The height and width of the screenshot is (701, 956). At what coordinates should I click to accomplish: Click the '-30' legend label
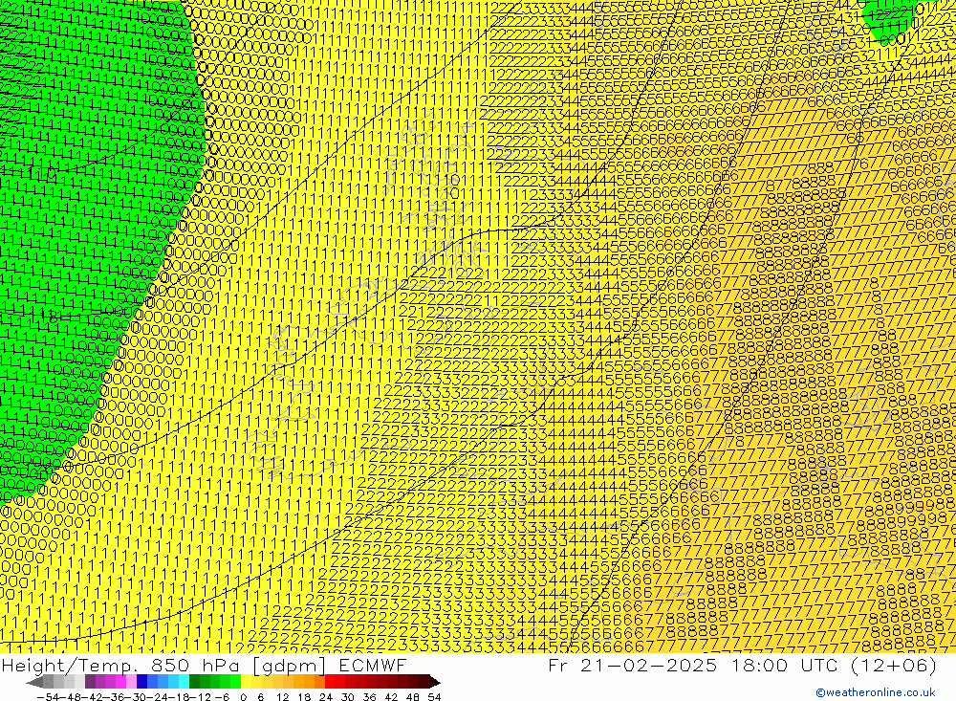tap(137, 697)
